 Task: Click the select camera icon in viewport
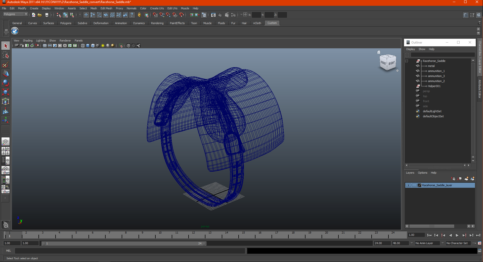(17, 46)
